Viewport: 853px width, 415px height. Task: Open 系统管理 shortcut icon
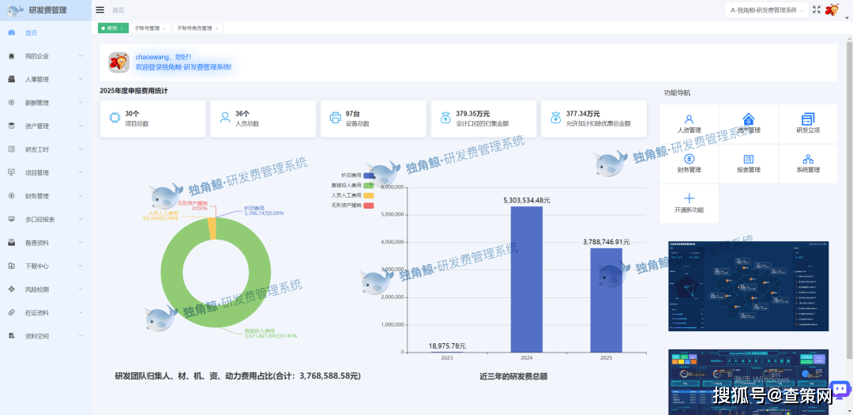(x=807, y=159)
